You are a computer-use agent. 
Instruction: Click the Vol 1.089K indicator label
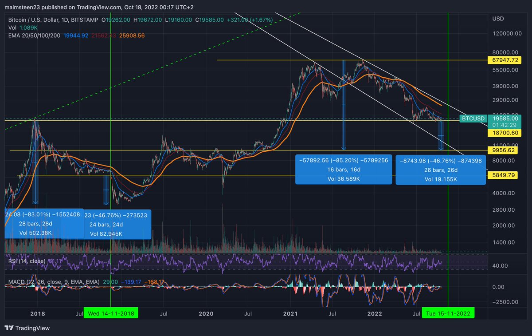23,27
